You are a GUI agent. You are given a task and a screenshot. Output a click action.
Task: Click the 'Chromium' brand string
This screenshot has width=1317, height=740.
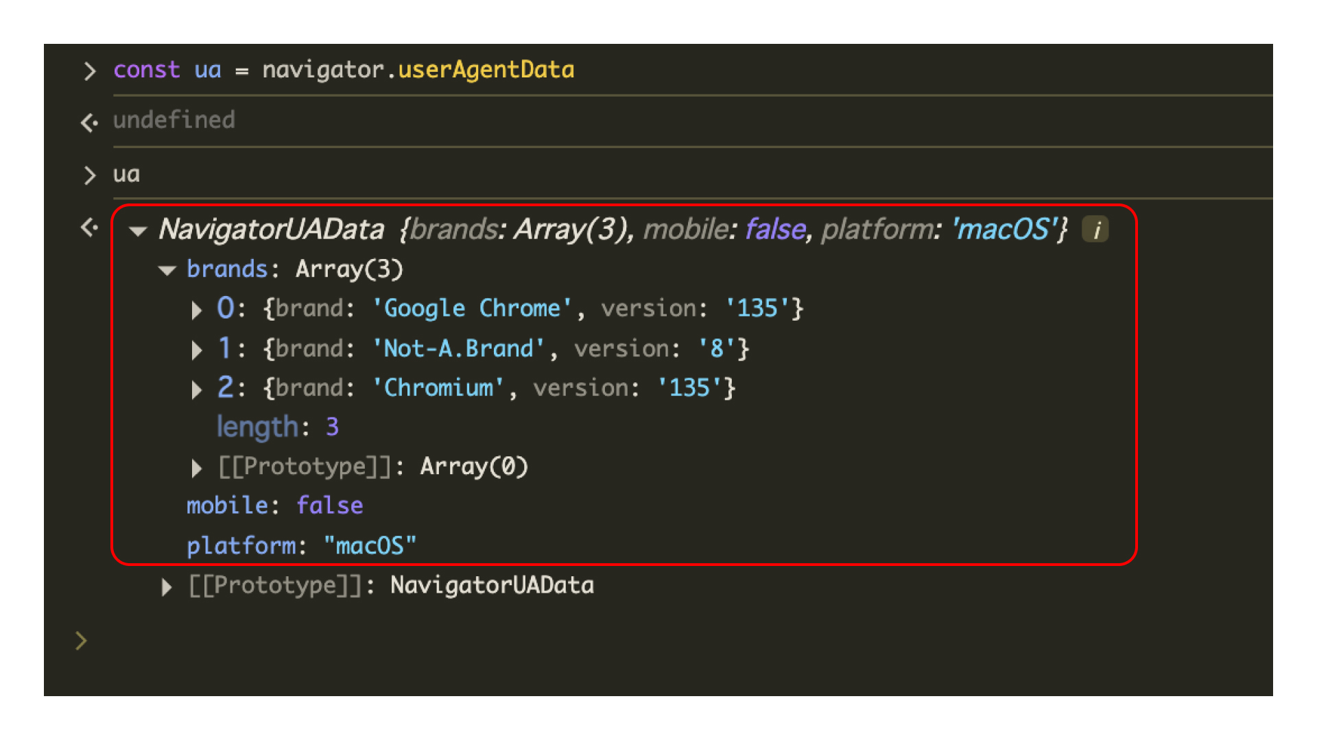click(438, 388)
